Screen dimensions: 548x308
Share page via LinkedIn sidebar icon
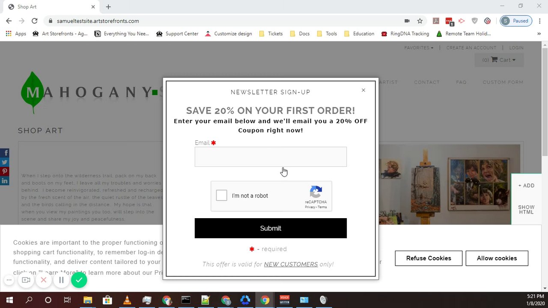click(5, 181)
